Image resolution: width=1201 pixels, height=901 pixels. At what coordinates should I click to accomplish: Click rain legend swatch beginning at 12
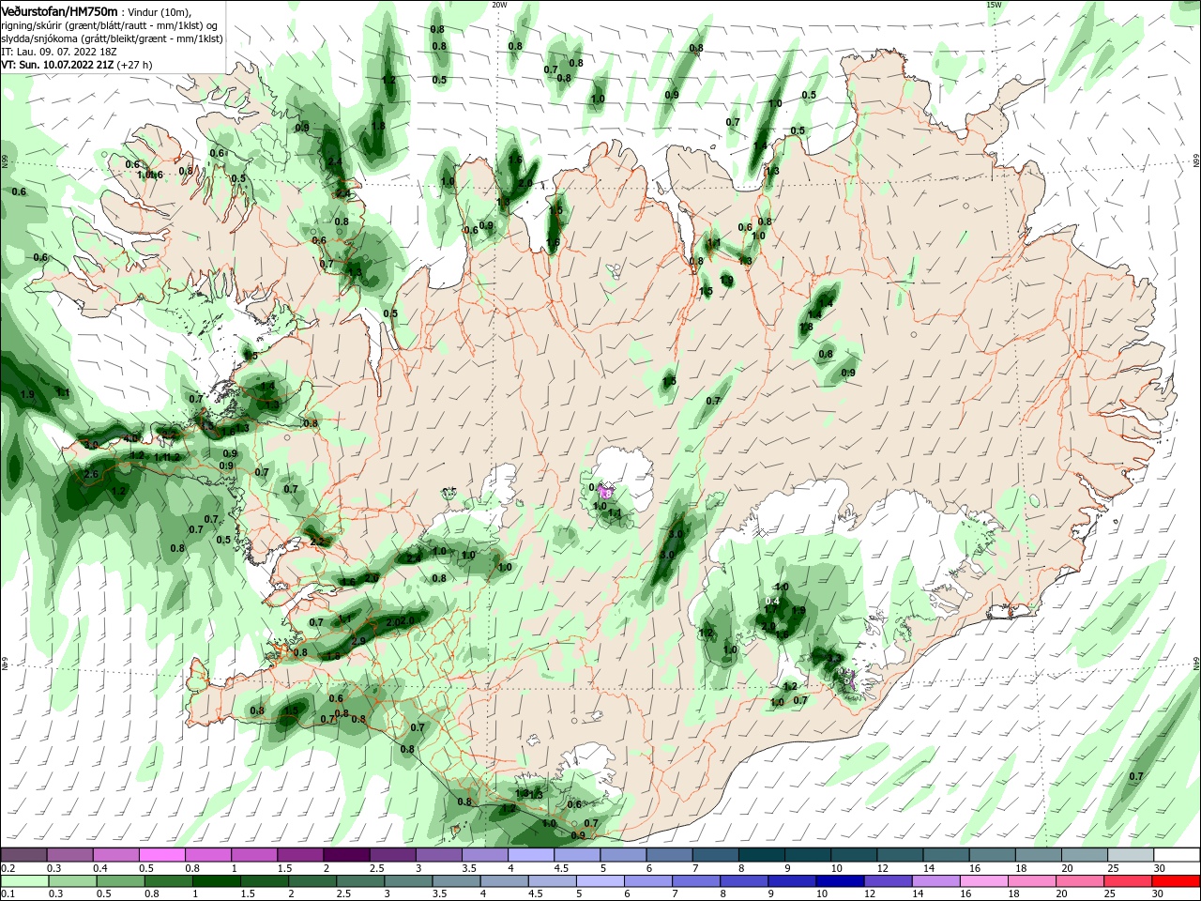pyautogui.click(x=887, y=881)
